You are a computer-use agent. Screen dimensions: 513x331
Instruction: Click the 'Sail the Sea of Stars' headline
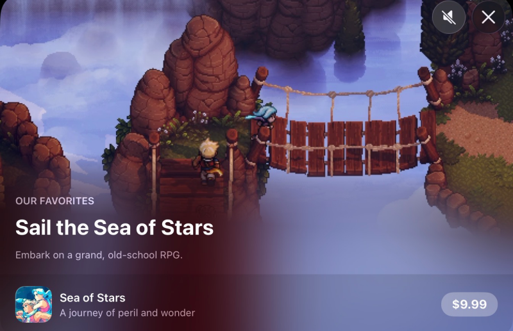pos(114,227)
